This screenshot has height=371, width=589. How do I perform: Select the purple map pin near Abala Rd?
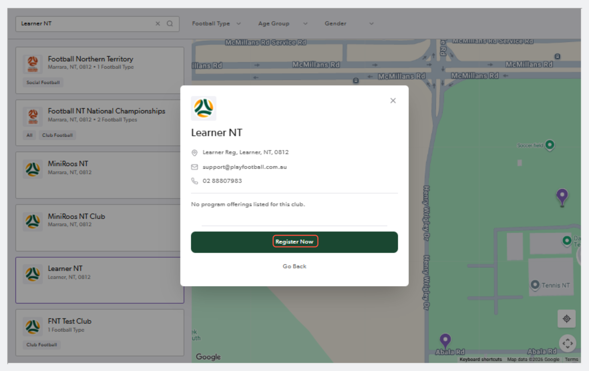(x=445, y=341)
